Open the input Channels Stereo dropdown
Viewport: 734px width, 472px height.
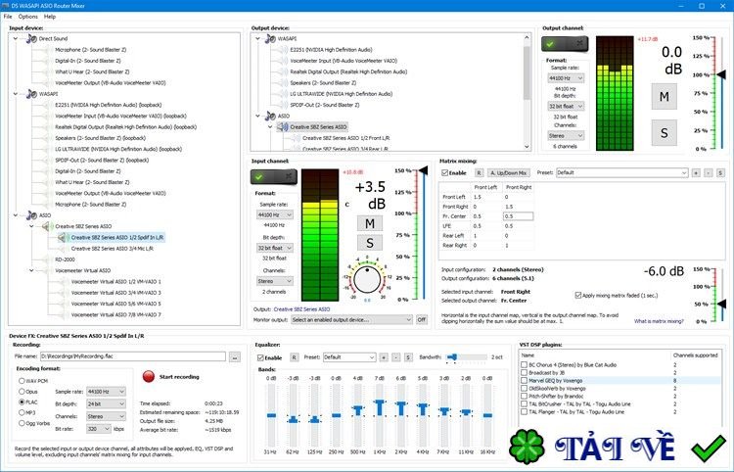coord(275,281)
